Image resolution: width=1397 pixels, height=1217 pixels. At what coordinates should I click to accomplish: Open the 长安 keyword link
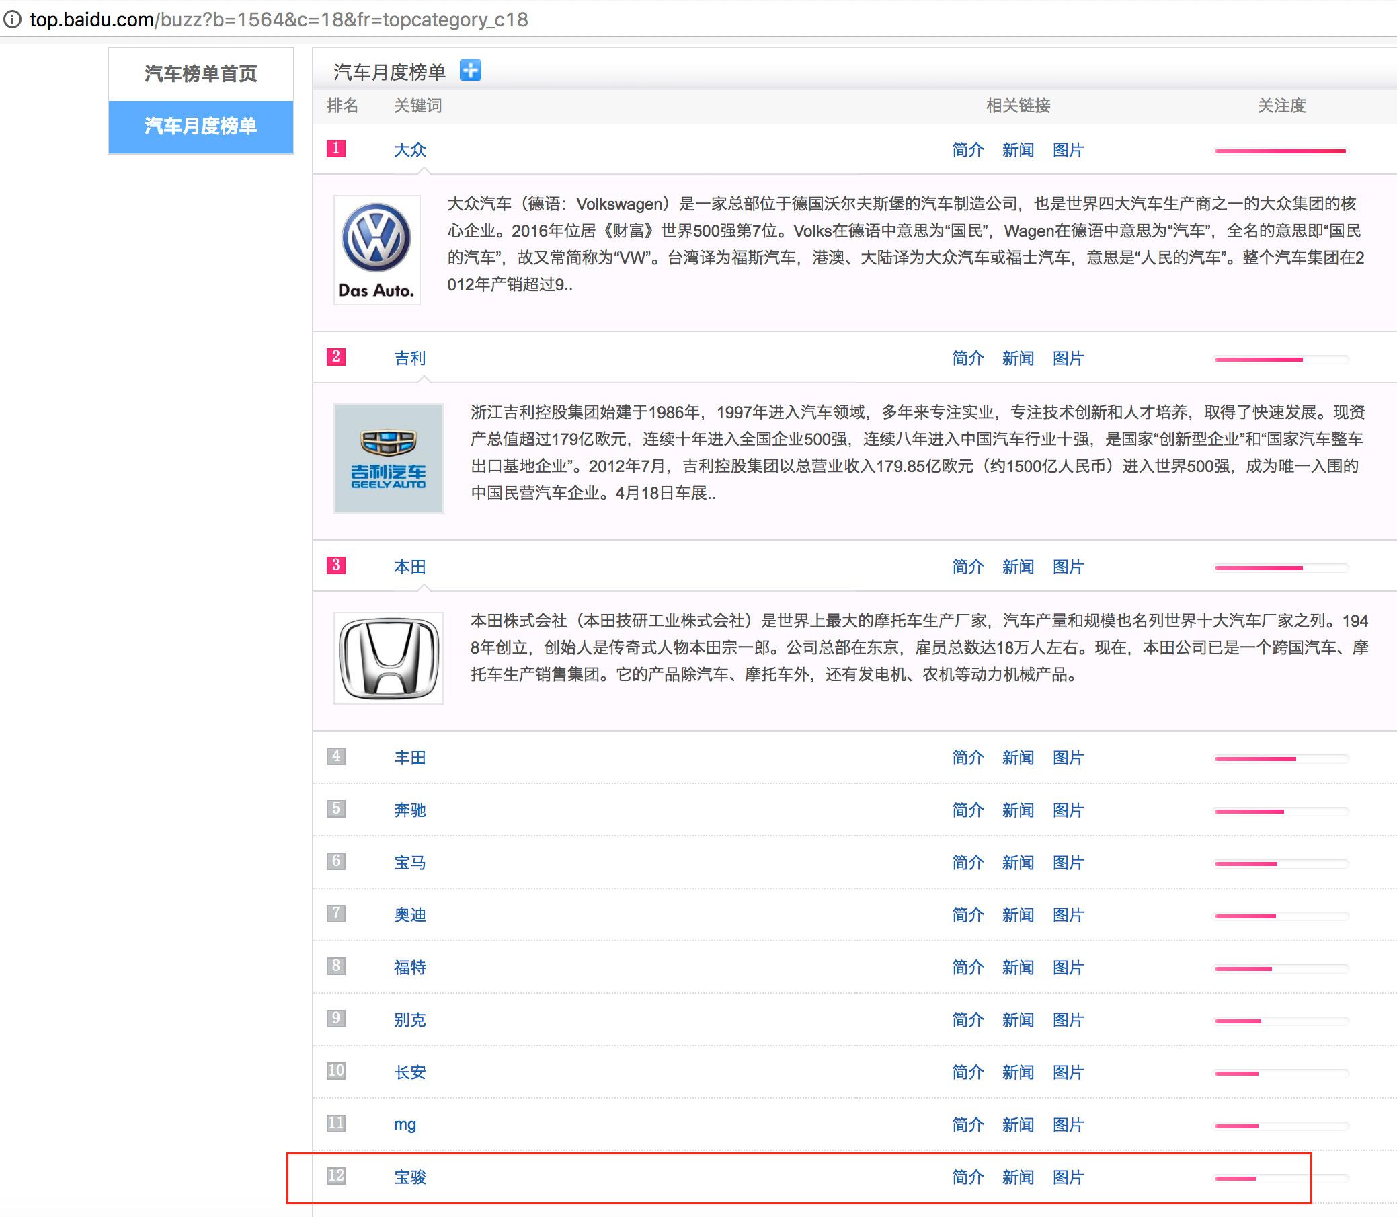point(410,1072)
